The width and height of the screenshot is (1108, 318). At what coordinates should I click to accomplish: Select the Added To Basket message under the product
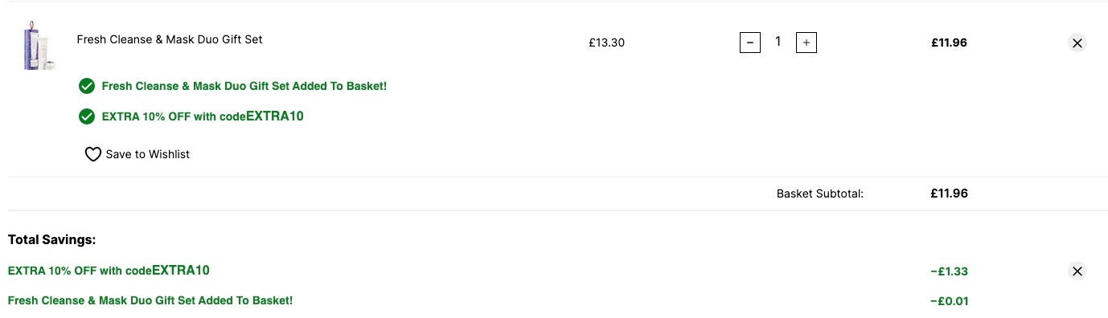click(244, 86)
